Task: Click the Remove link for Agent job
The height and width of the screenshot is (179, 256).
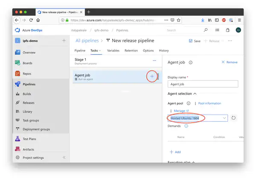Action: (230, 62)
